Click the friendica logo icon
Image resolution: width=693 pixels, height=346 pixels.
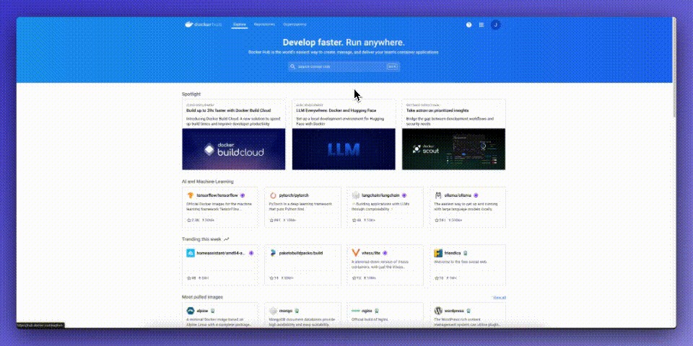pyautogui.click(x=438, y=253)
